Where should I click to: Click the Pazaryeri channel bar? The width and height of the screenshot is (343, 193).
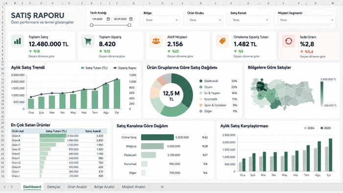pos(148,155)
